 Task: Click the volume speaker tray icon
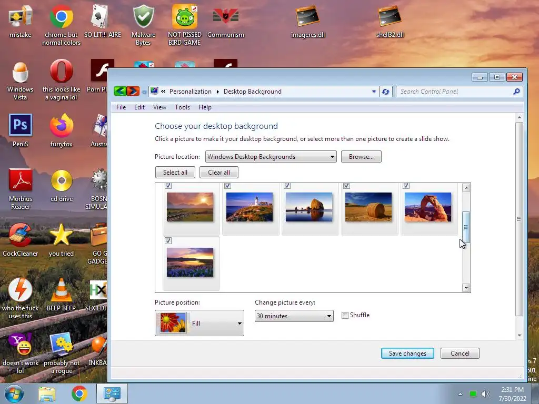pos(485,394)
